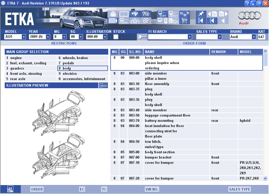The width and height of the screenshot is (269, 194).
Task: Select main group 7 pedals
Action: point(83,63)
